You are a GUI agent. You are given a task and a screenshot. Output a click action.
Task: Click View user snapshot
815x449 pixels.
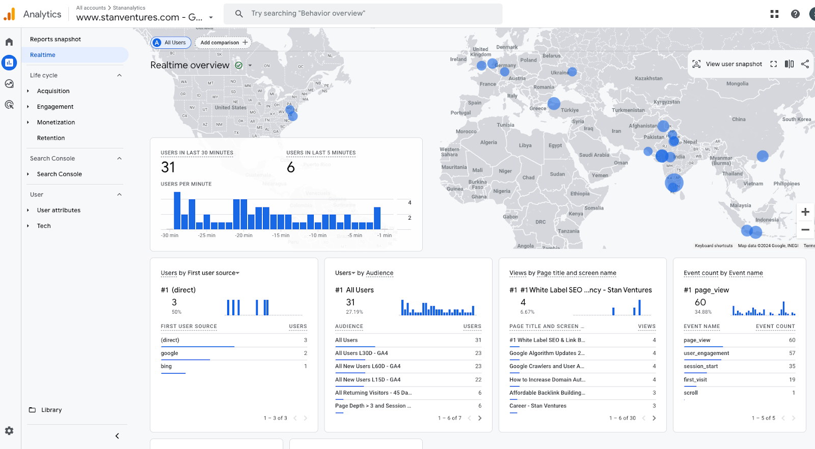pyautogui.click(x=733, y=64)
